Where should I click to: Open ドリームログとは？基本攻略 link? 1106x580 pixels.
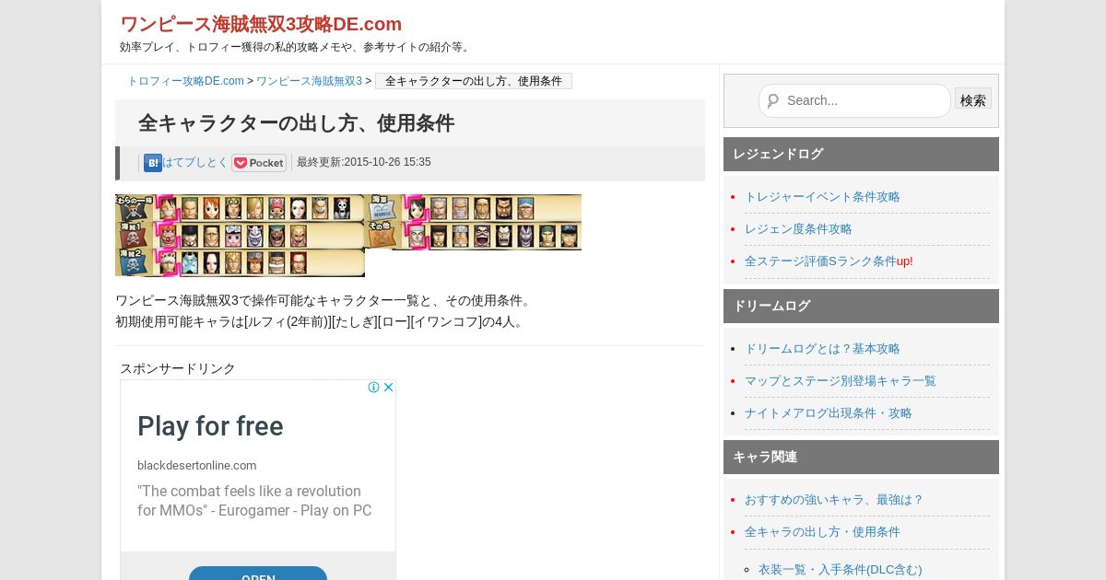click(x=822, y=349)
